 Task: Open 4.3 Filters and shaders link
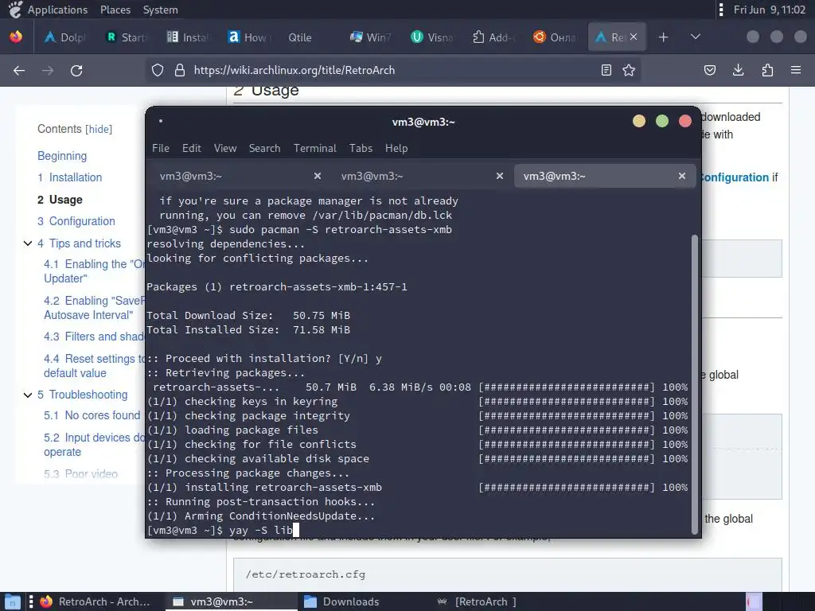[94, 337]
